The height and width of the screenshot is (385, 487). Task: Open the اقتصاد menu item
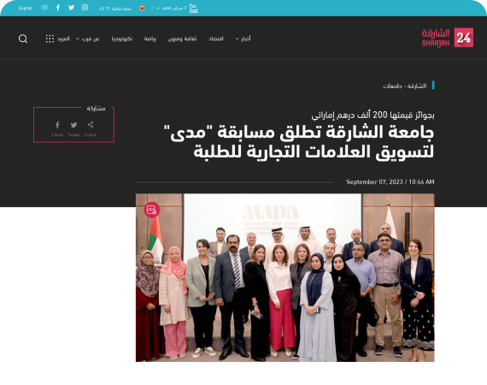click(216, 38)
